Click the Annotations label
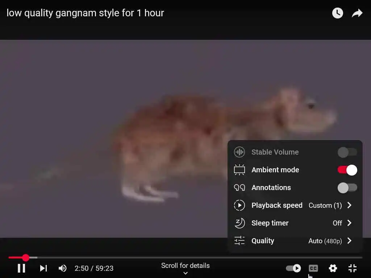 pos(271,188)
